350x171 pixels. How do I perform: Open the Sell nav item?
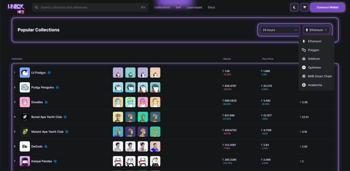(178, 7)
